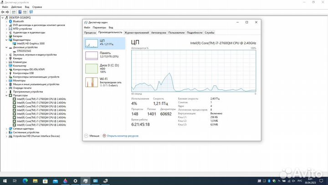Select ЦП performance graph in sidebar
328x185 pixels.
104,43
